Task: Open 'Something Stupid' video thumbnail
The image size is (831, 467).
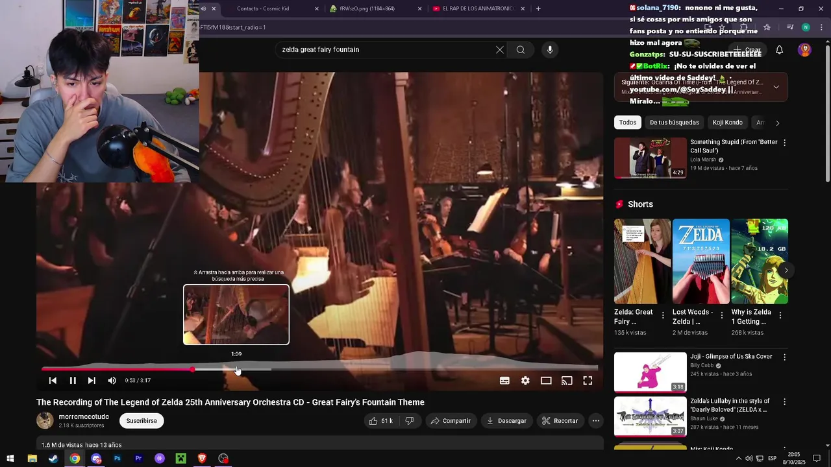Action: (x=651, y=158)
